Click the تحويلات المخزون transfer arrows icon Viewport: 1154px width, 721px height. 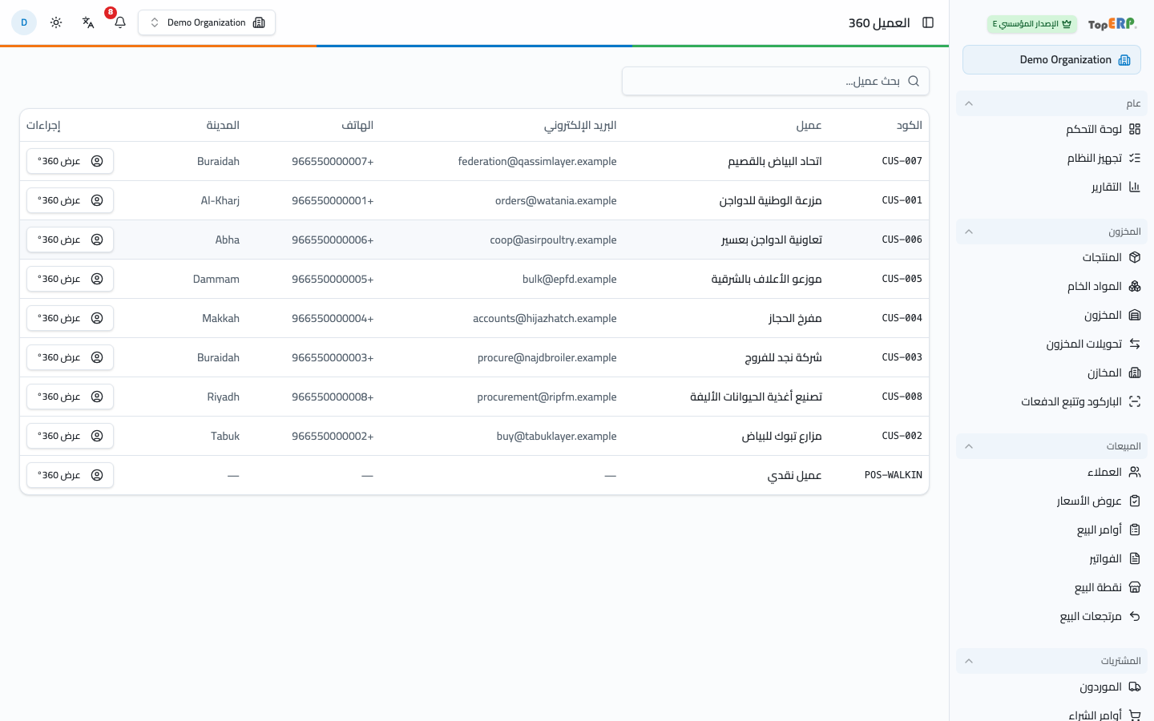[1135, 344]
